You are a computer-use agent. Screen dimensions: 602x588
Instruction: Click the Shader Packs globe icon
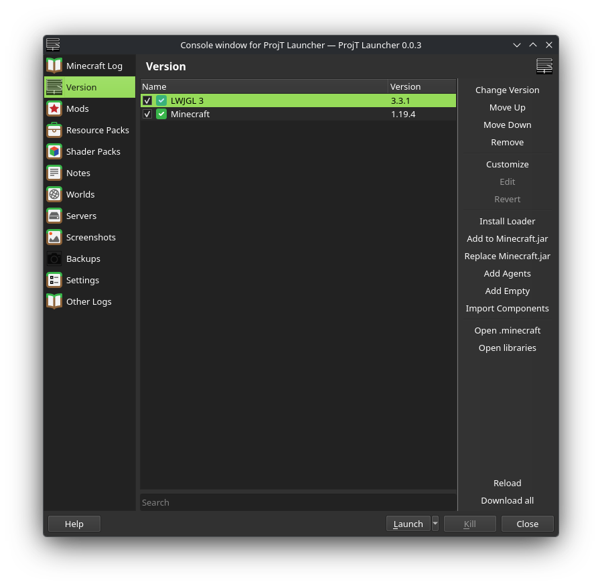click(54, 151)
